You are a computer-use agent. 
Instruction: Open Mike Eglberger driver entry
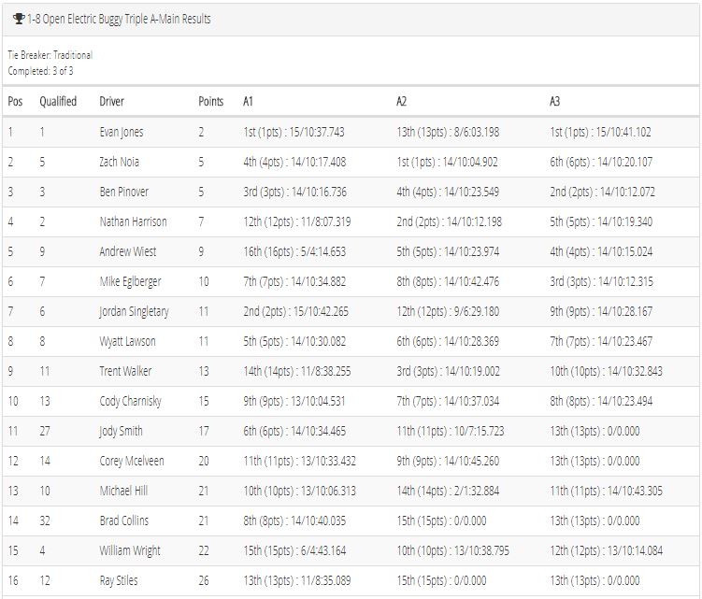click(x=130, y=281)
